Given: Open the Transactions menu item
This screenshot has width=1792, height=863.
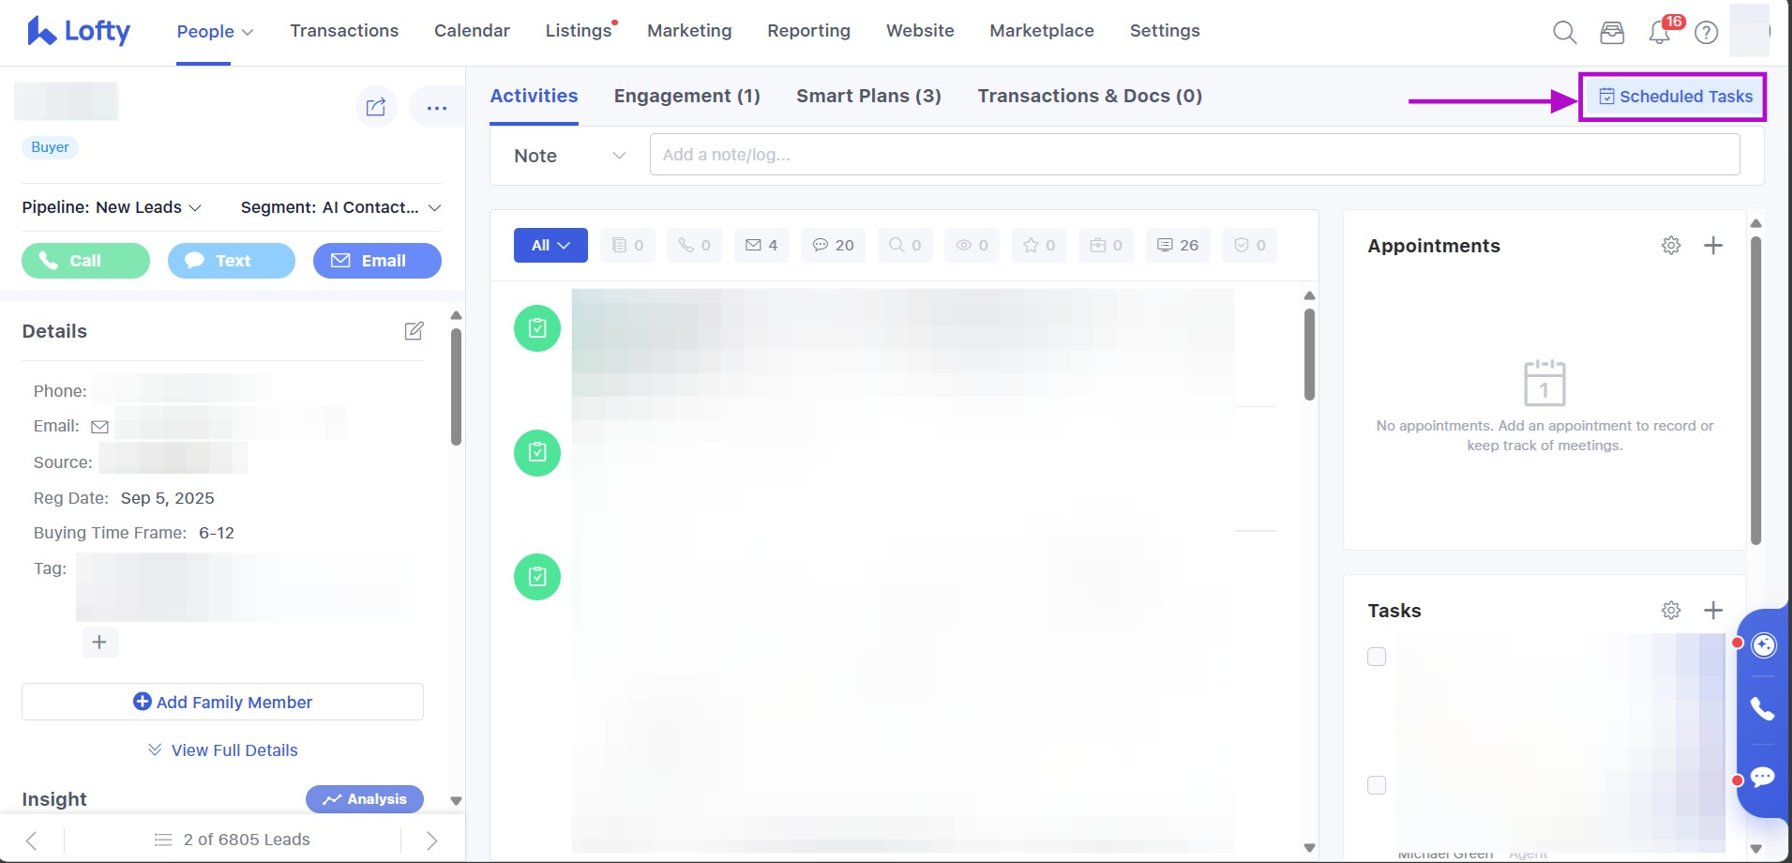Looking at the screenshot, I should pos(344,31).
